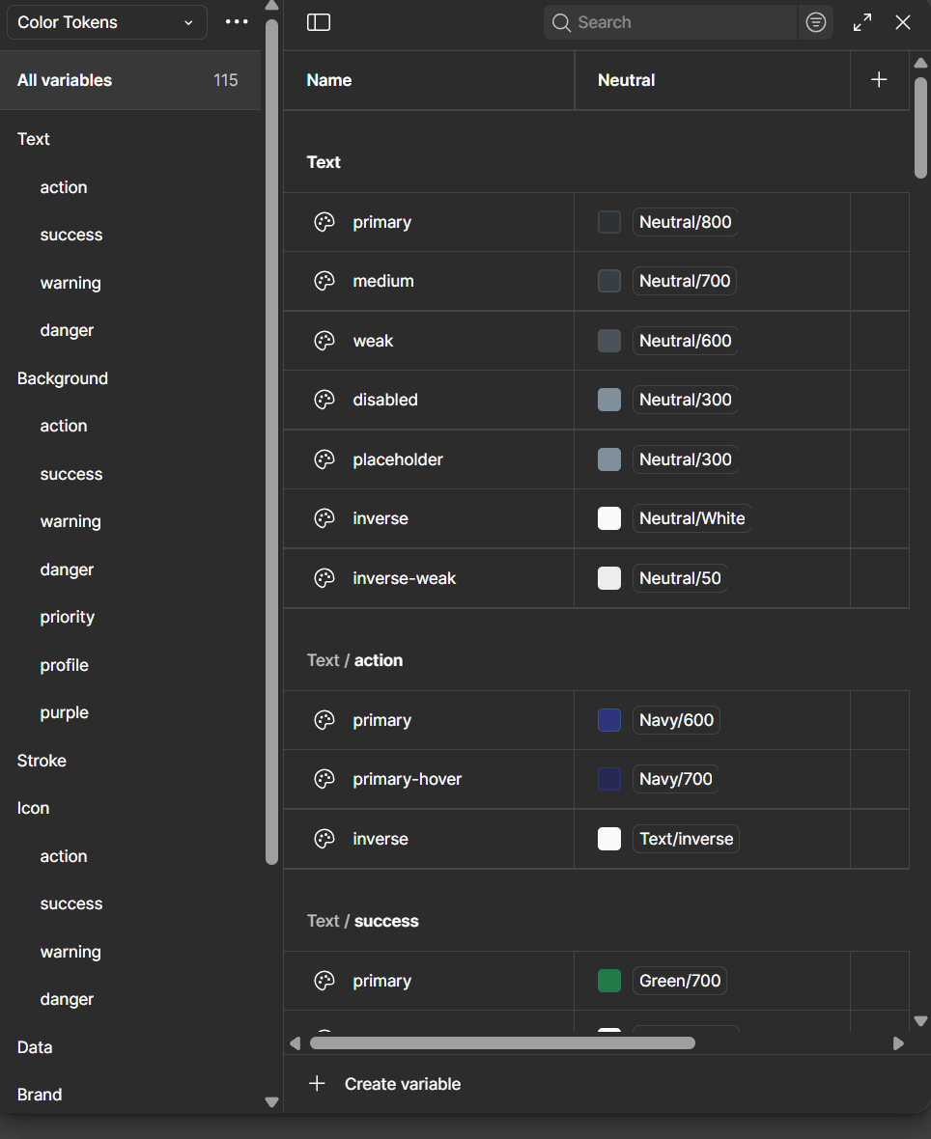The height and width of the screenshot is (1139, 931).
Task: Open the Color Tokens collection dropdown
Action: point(107,22)
